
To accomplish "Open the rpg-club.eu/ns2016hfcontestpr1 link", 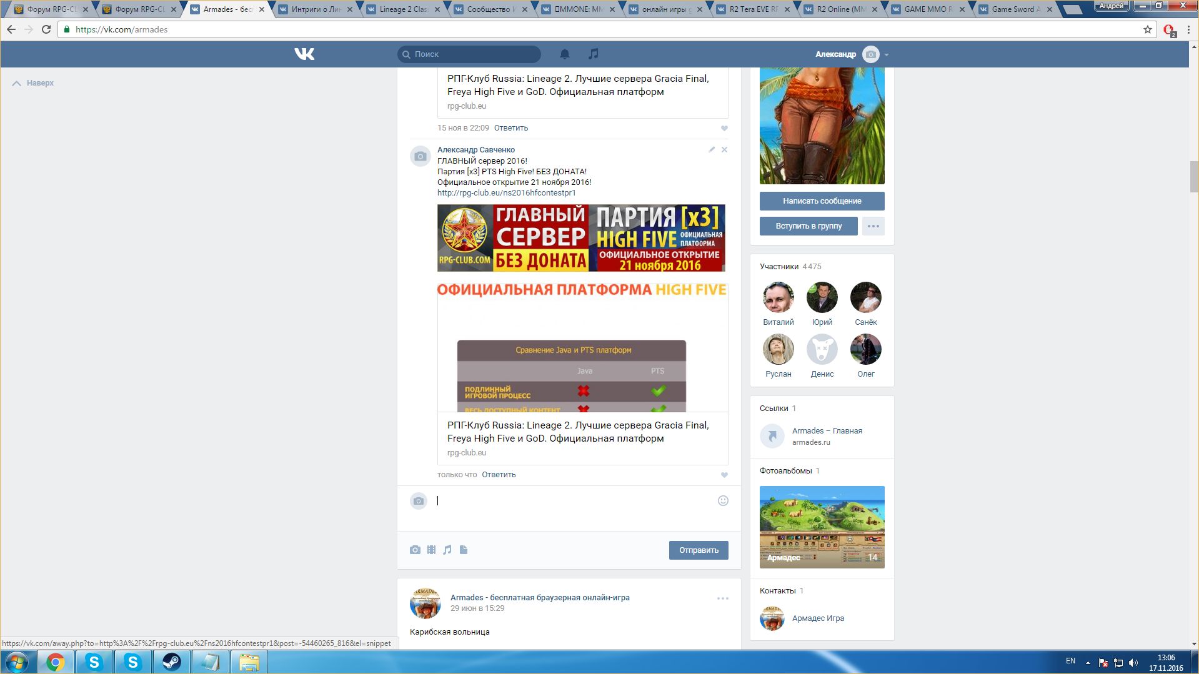I will (x=507, y=193).
